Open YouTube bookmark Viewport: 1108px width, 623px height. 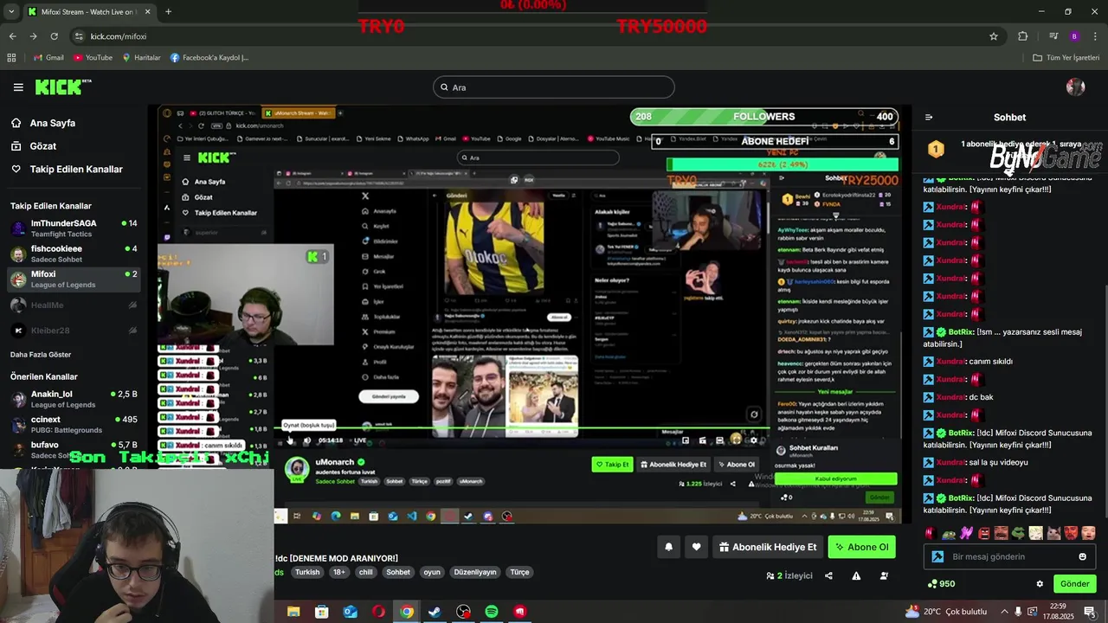93,57
